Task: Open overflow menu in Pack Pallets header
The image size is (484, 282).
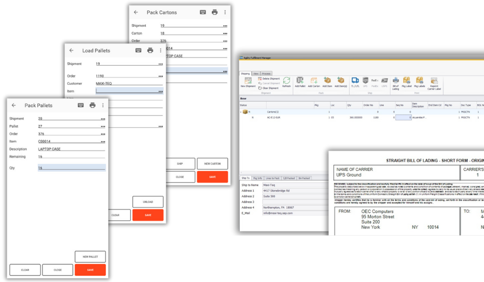Action: (x=103, y=105)
